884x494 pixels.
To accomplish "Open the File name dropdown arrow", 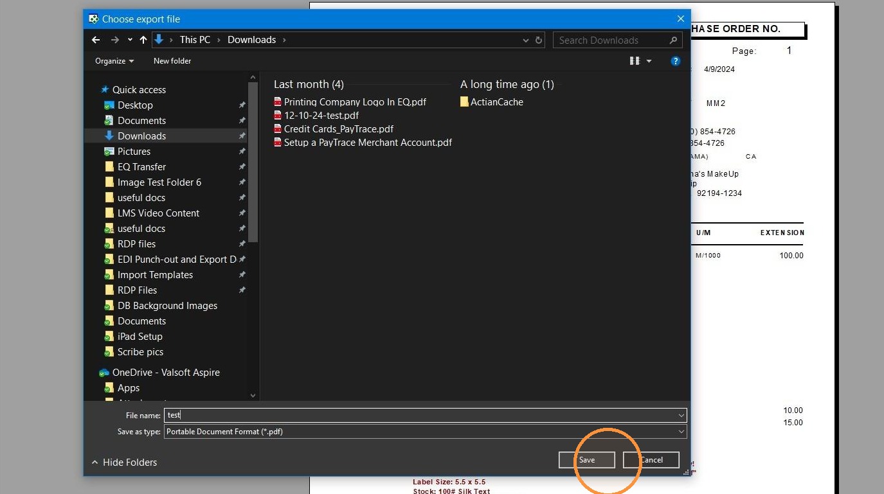I will click(x=681, y=415).
